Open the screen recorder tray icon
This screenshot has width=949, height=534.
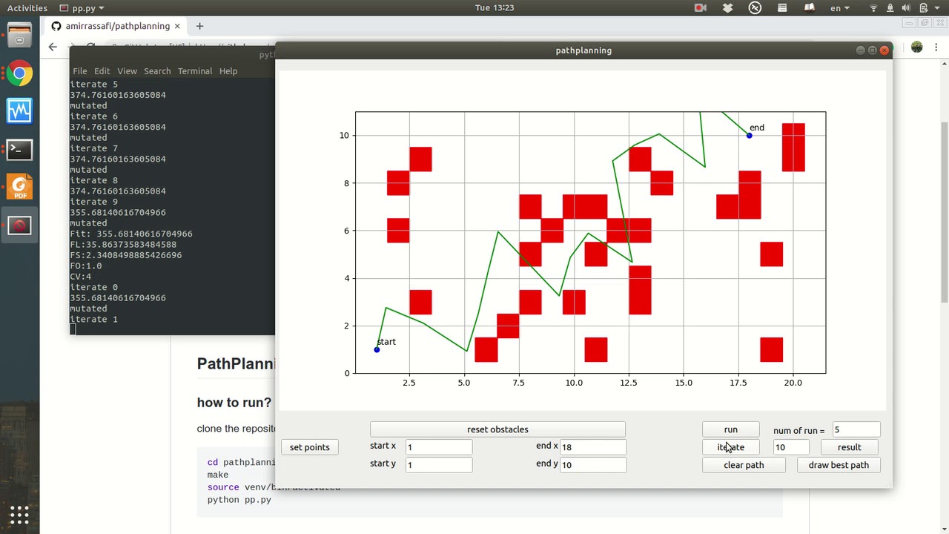click(701, 8)
